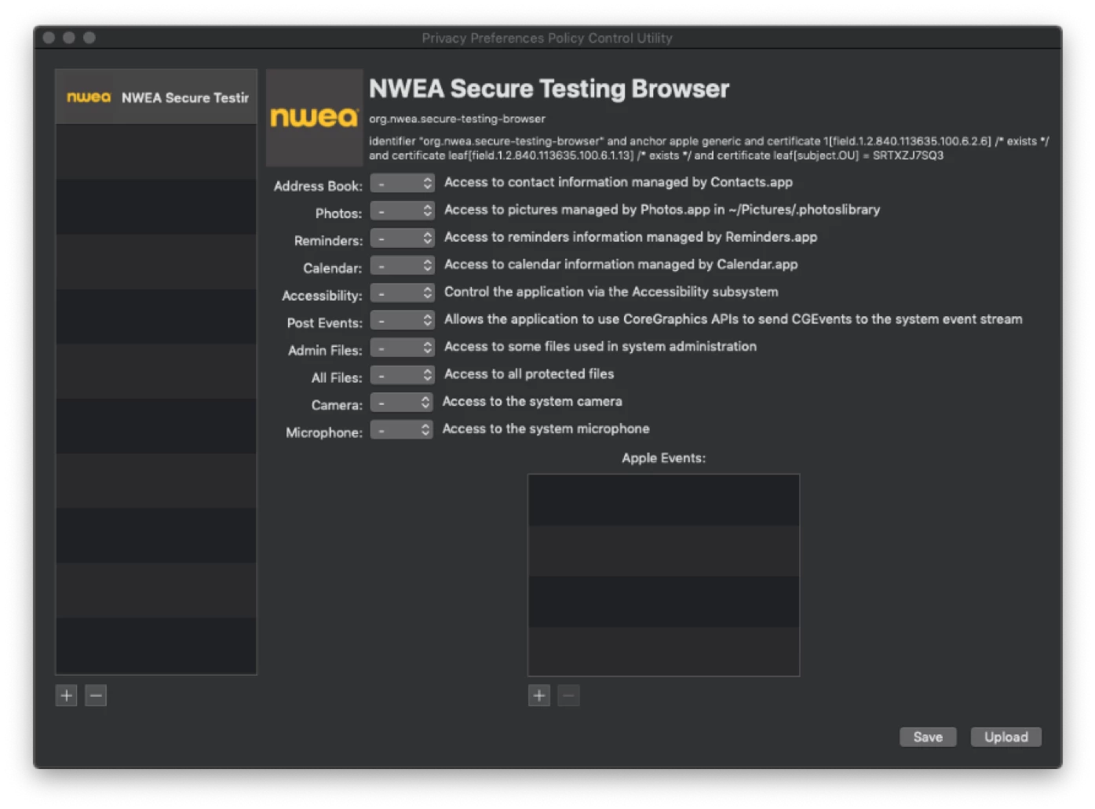1095x809 pixels.
Task: Open the All Files permission dropdown
Action: [402, 375]
